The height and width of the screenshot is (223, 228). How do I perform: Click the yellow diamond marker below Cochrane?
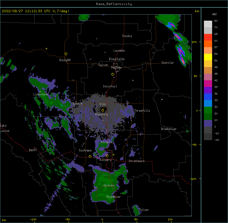[x=90, y=156]
